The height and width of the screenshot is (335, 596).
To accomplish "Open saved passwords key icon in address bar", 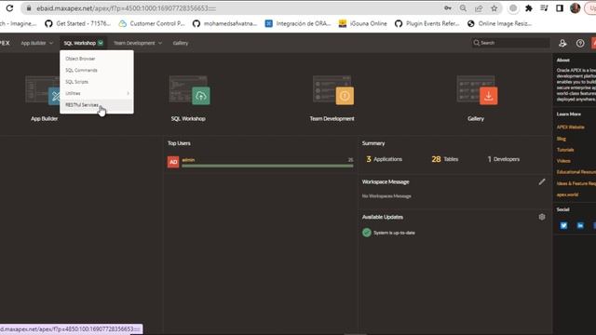I will (448, 8).
